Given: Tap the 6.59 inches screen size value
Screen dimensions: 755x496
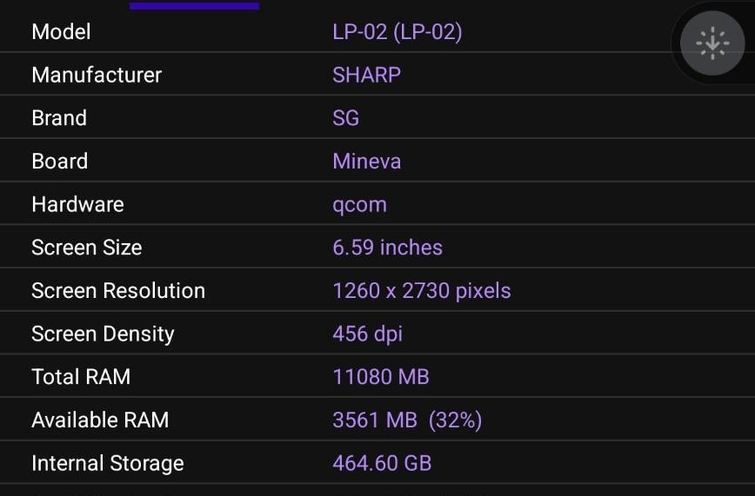Looking at the screenshot, I should tap(388, 248).
